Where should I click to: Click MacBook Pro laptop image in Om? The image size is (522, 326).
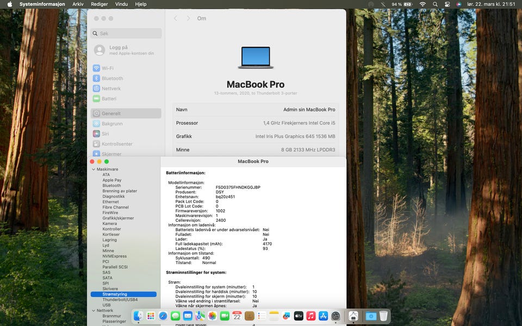(256, 58)
